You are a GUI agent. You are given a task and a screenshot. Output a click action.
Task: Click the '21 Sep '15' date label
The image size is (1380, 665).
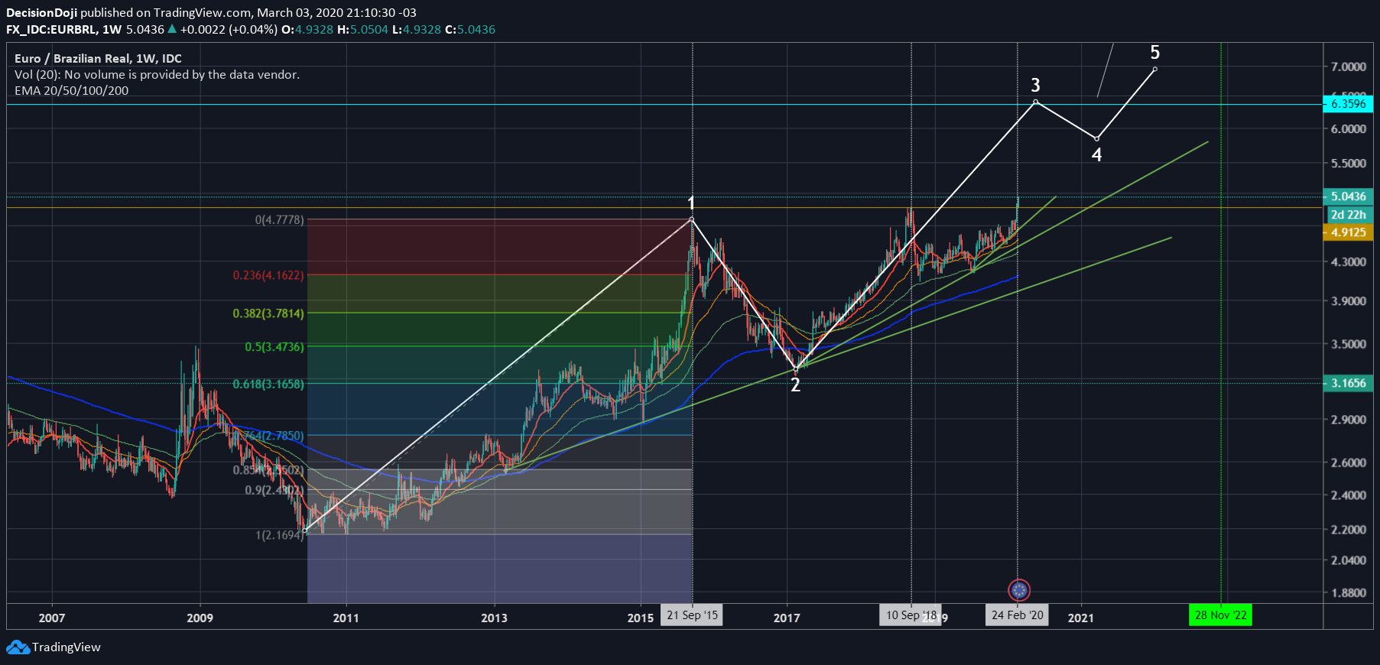[692, 615]
